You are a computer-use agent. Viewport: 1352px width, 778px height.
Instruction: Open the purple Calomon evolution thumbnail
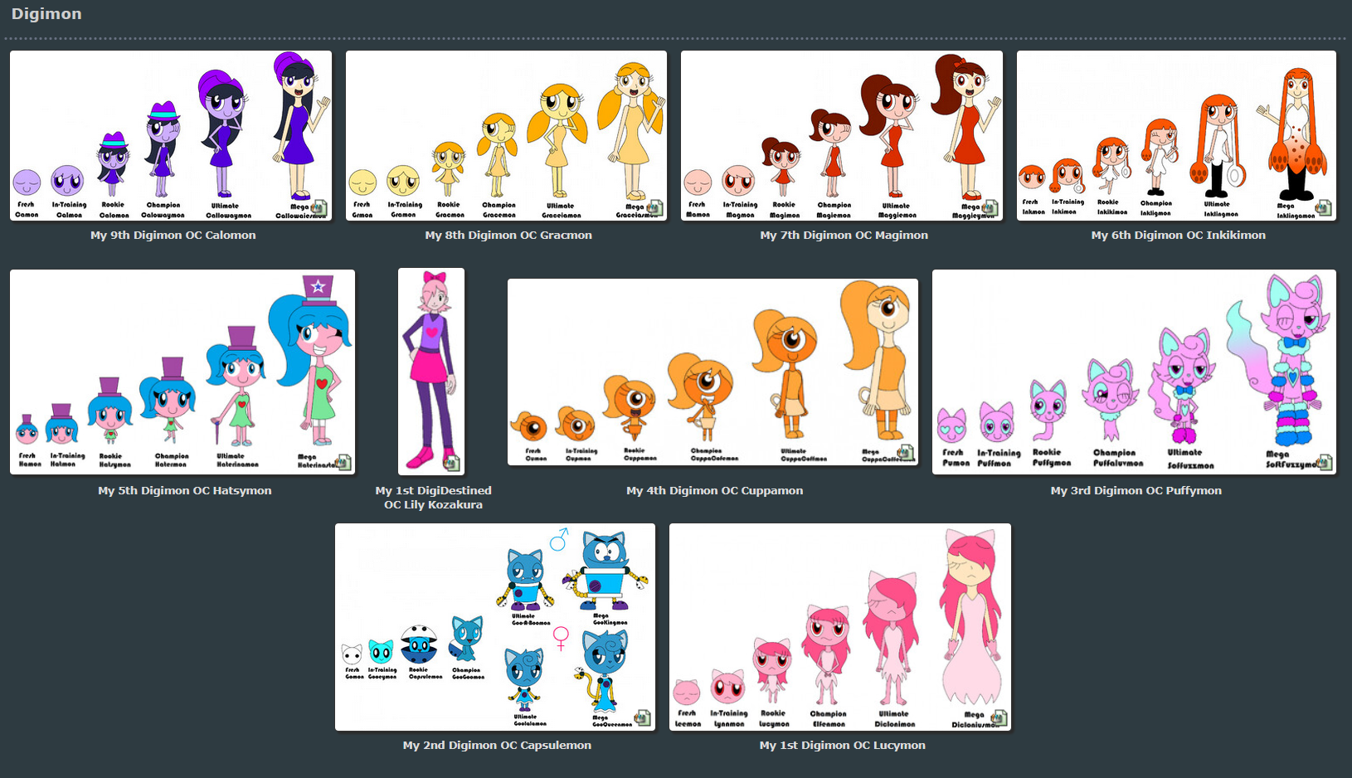pyautogui.click(x=171, y=136)
